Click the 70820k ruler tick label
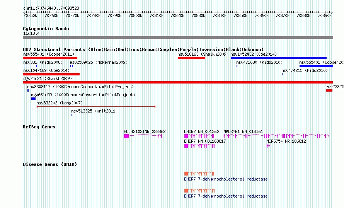Screen dimensions: 344x208 (177, 15)
